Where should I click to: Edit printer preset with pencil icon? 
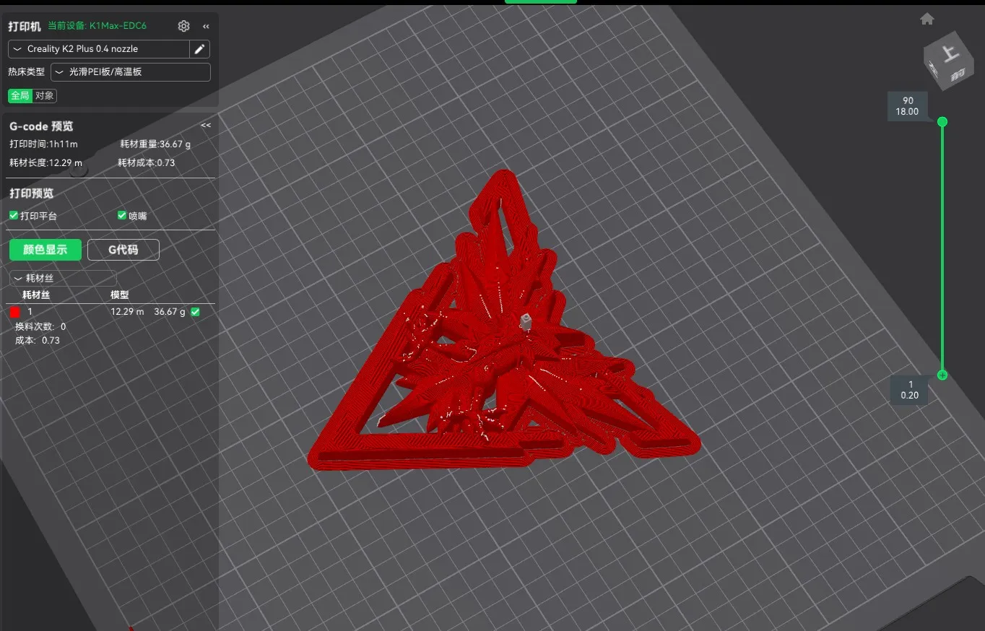pos(199,49)
